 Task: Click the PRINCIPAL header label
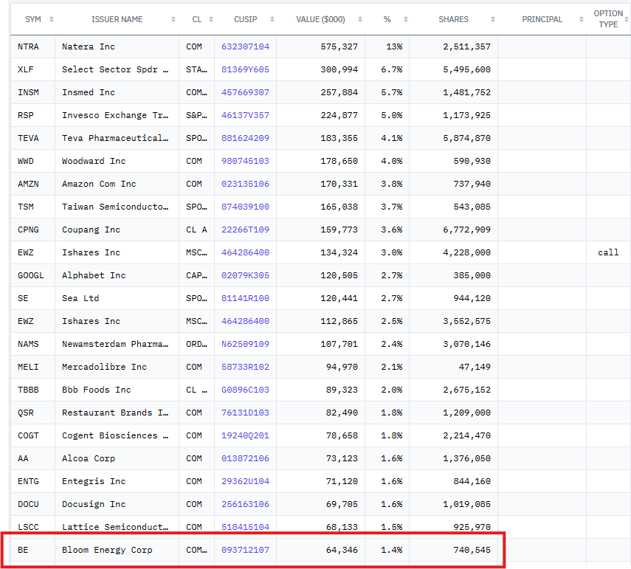coord(542,19)
